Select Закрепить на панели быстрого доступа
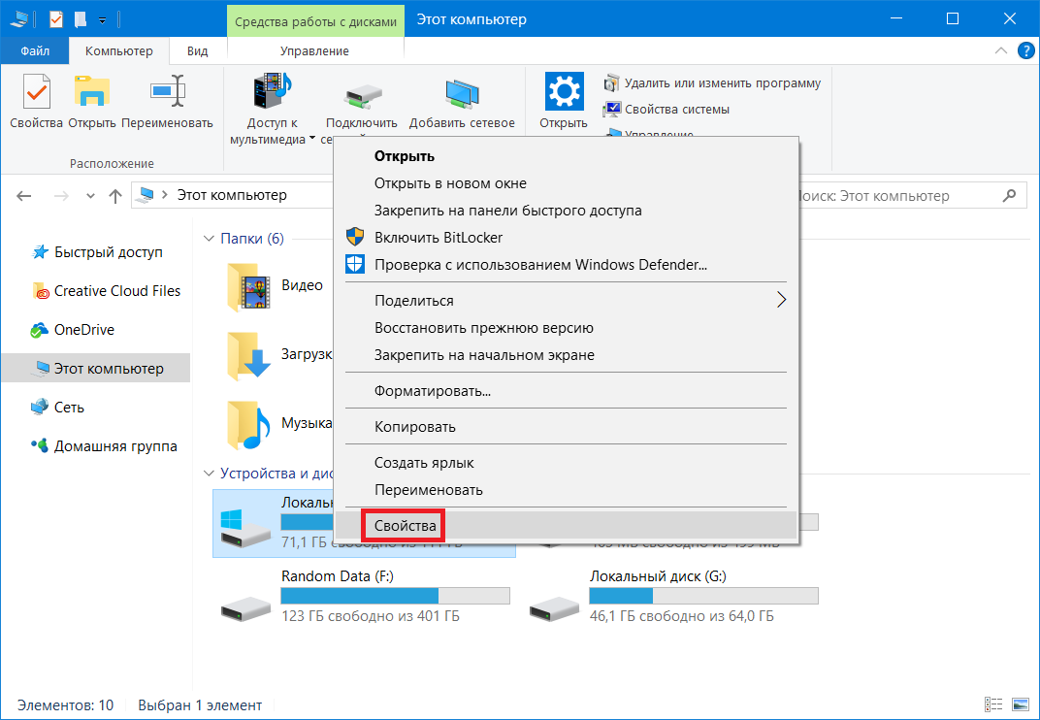 pyautogui.click(x=566, y=211)
